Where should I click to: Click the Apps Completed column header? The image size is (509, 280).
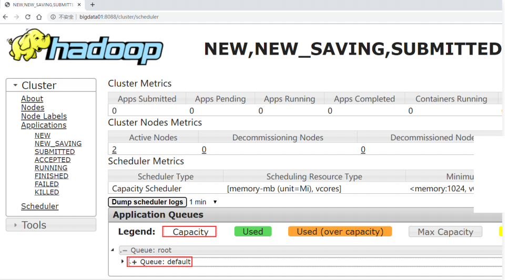click(364, 99)
